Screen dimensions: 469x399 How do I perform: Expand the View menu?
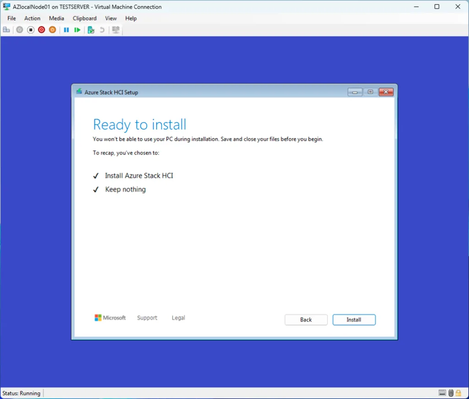111,18
